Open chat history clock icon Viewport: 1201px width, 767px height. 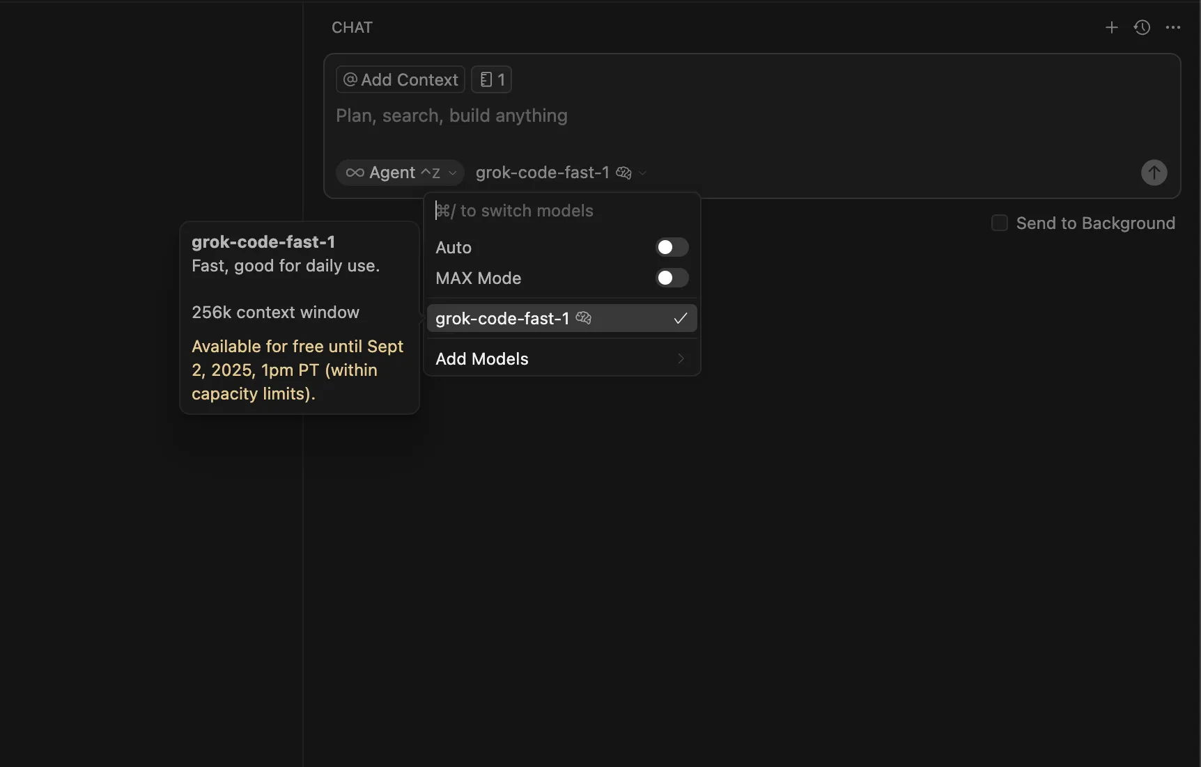pyautogui.click(x=1142, y=28)
